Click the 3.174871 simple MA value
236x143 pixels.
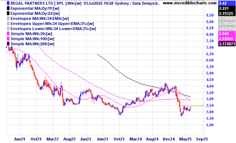227,44
